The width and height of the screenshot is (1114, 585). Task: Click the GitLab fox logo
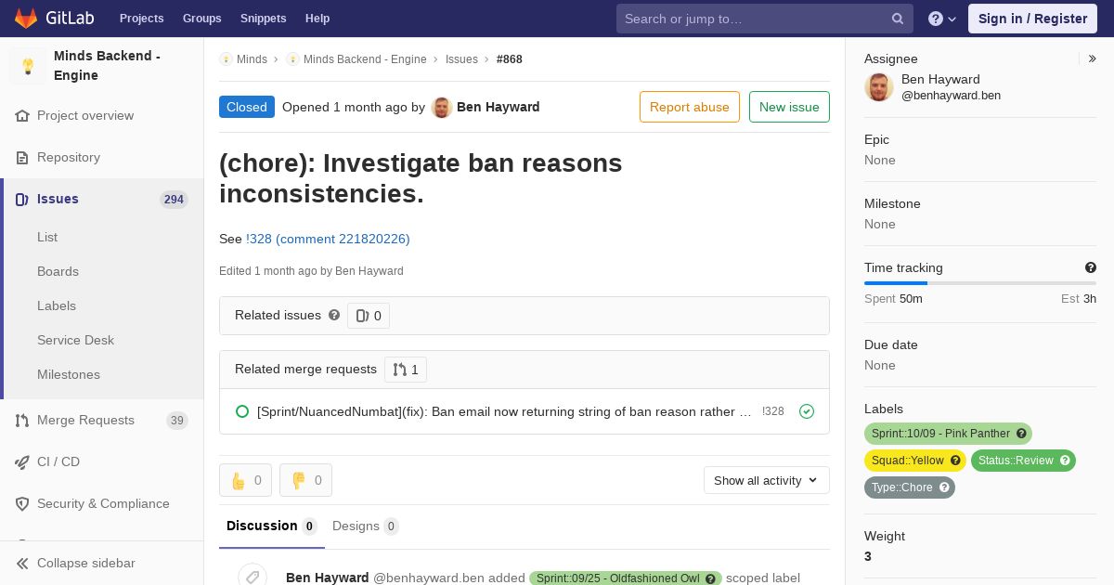pyautogui.click(x=26, y=19)
